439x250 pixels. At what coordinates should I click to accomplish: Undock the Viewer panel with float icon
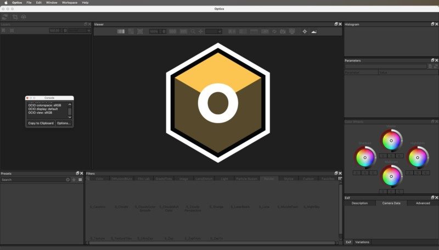tap(336, 24)
